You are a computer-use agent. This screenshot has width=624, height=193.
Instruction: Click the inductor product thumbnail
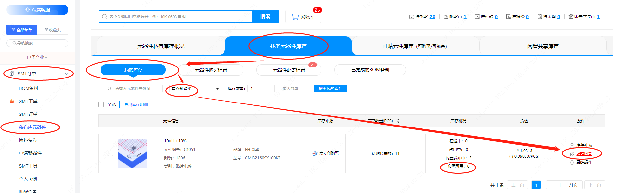tap(132, 153)
